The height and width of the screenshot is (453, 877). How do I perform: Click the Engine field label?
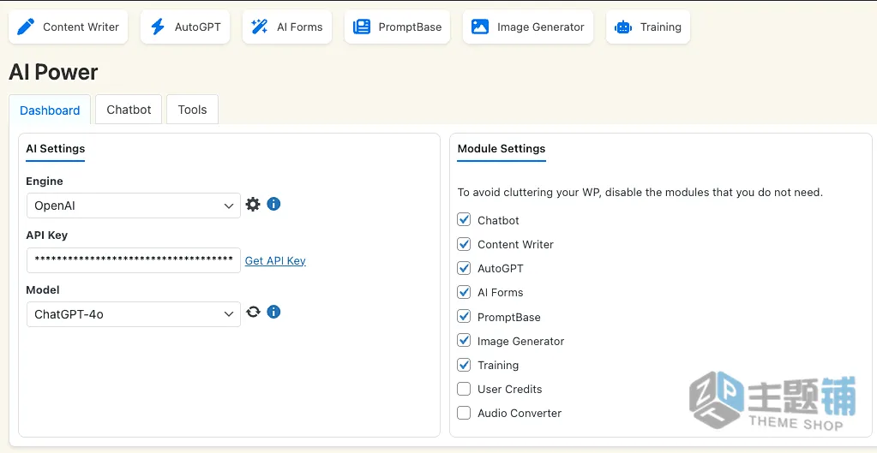coord(45,182)
